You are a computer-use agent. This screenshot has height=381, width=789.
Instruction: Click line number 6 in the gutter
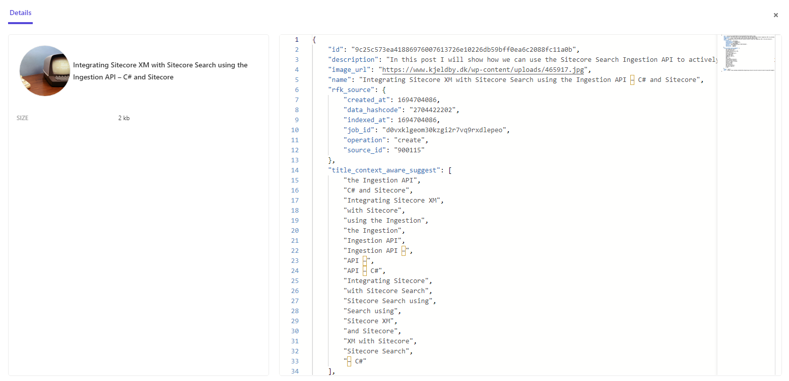[297, 90]
